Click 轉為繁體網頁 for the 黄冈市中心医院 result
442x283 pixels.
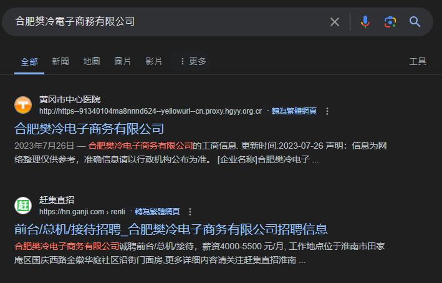tap(294, 111)
